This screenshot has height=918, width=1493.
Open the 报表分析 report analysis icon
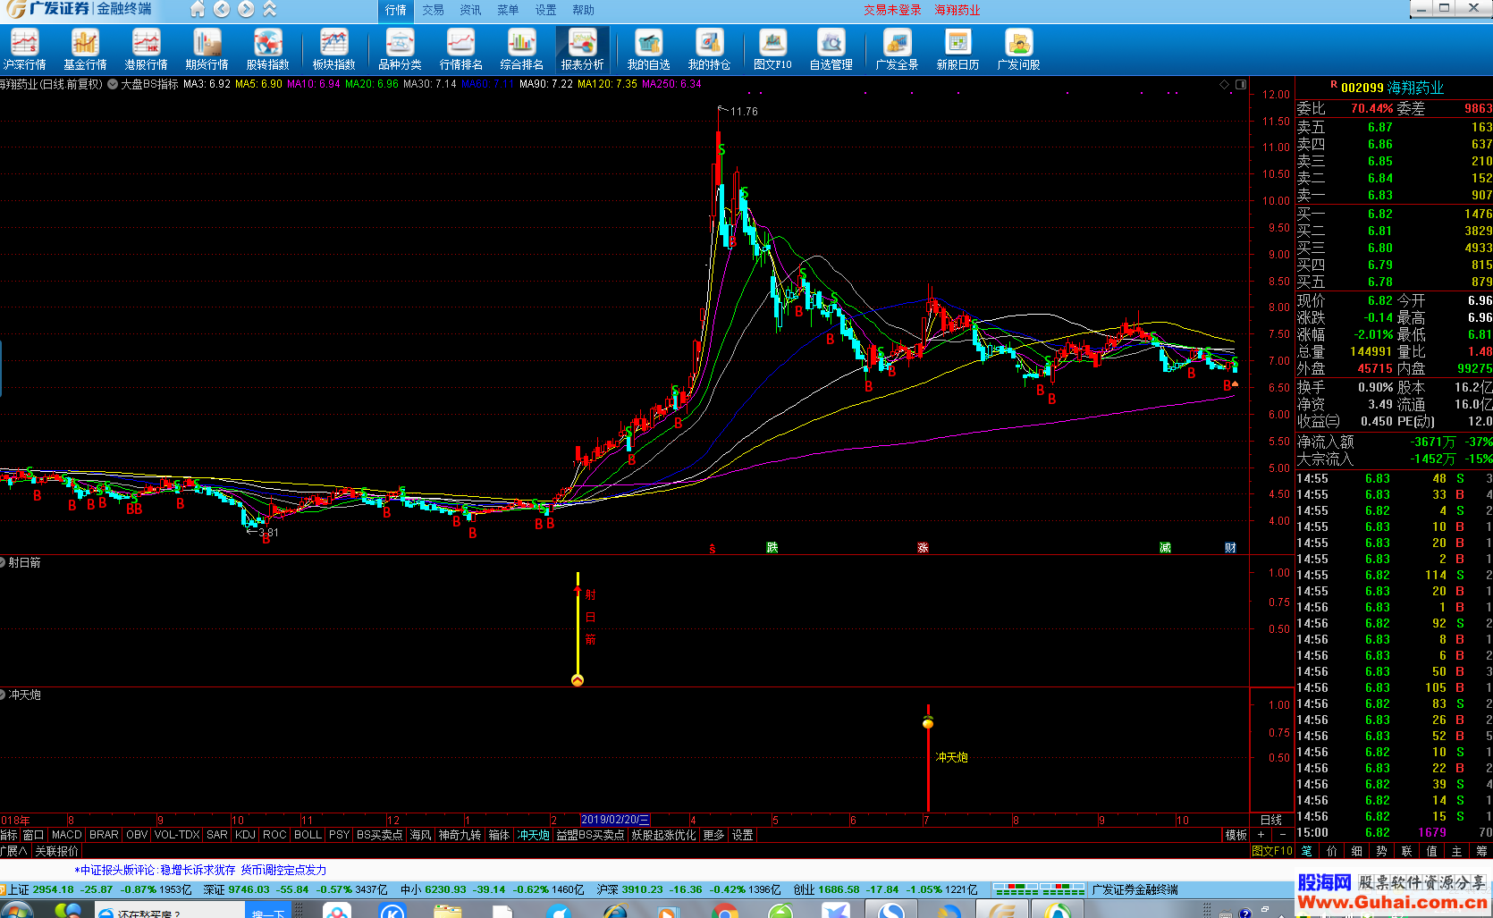coord(582,49)
